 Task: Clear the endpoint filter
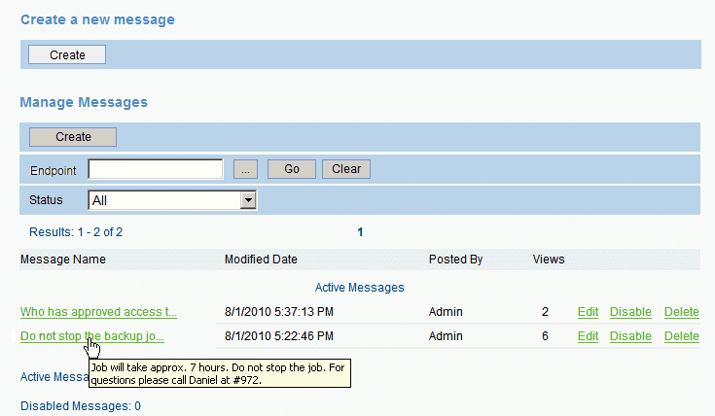[x=345, y=169]
